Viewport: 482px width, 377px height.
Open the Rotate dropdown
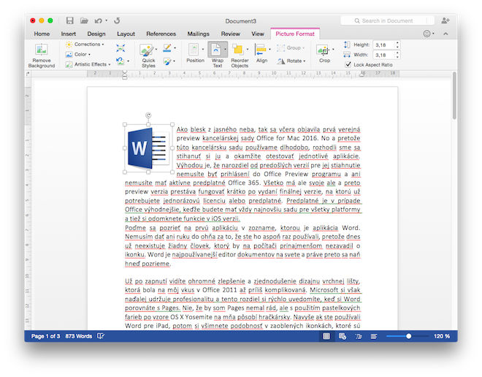[292, 61]
